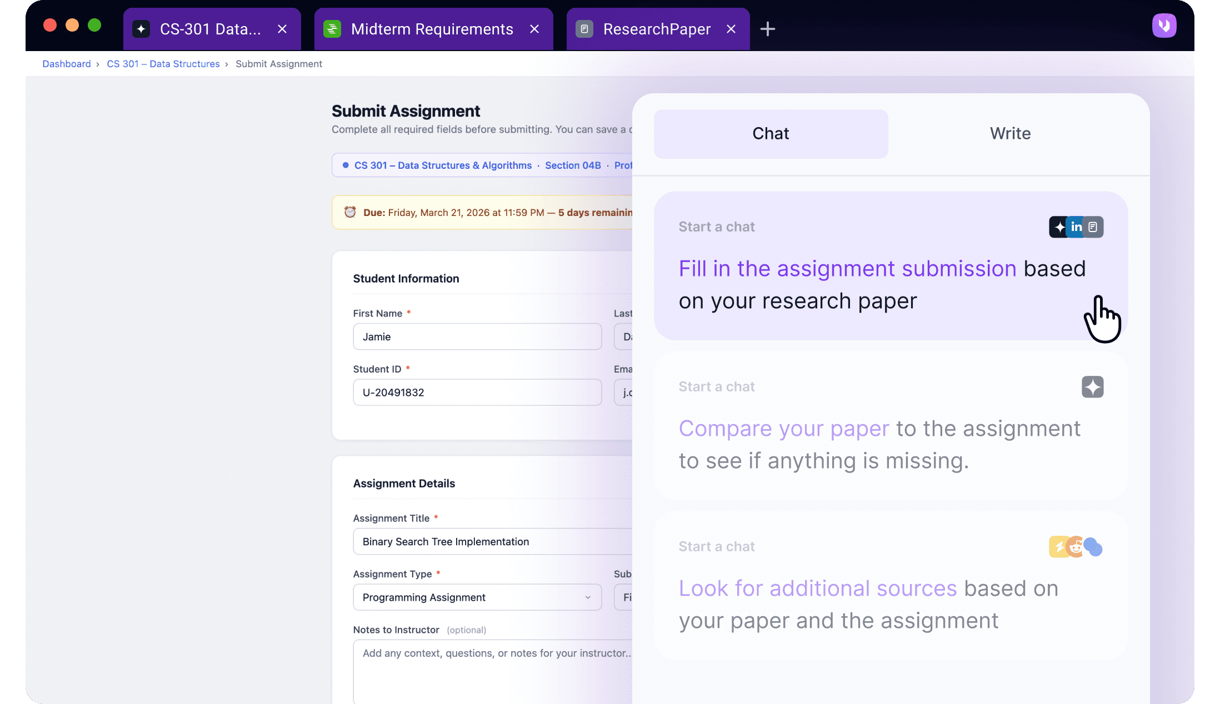The width and height of the screenshot is (1220, 704).
Task: Click the alarm clock icon beside due date
Action: (x=350, y=212)
